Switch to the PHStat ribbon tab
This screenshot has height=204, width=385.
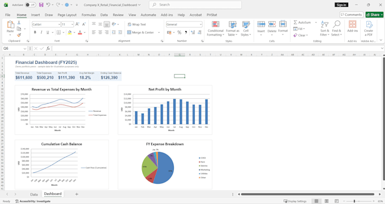click(212, 15)
